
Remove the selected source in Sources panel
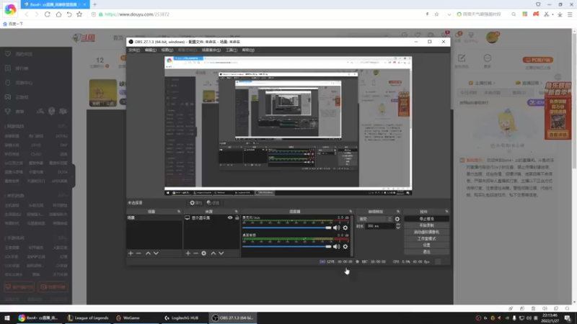click(195, 253)
